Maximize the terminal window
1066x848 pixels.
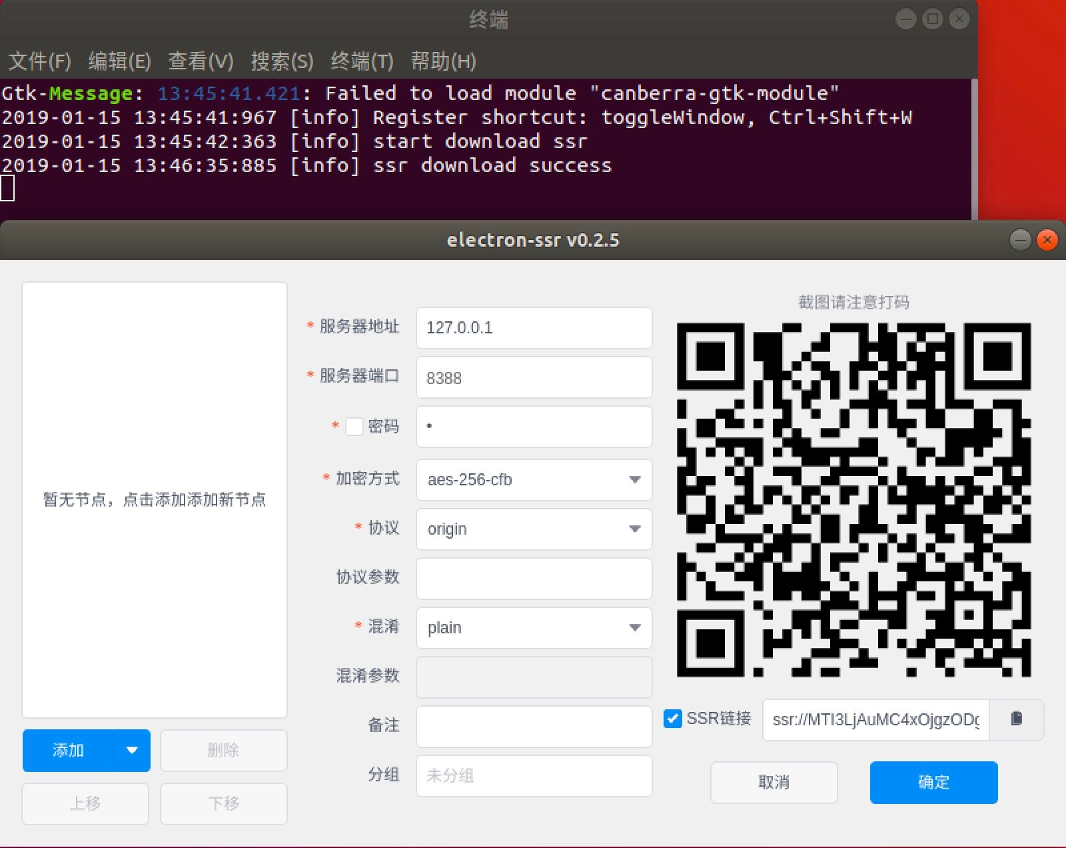[x=932, y=19]
